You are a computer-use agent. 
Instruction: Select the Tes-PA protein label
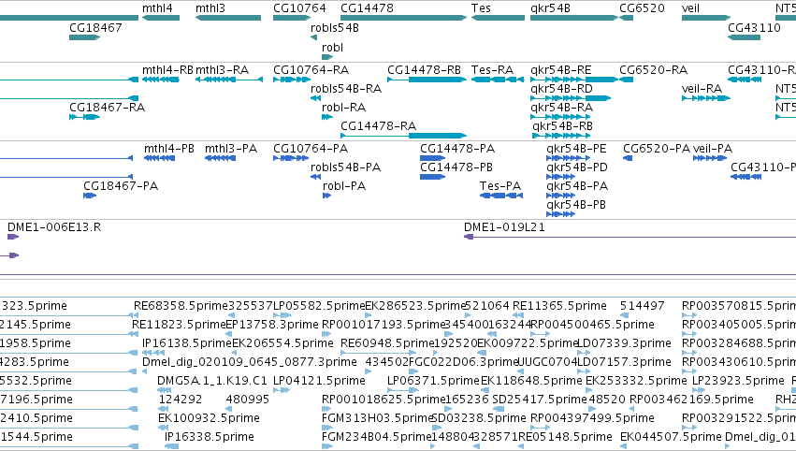tap(500, 186)
